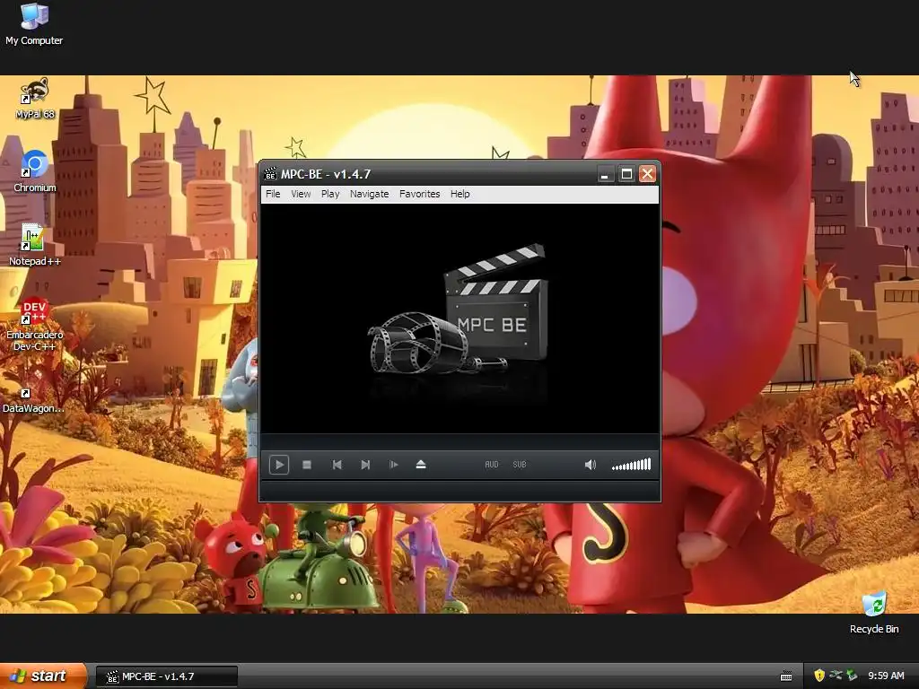
Task: Open the Favorites menu
Action: (420, 194)
